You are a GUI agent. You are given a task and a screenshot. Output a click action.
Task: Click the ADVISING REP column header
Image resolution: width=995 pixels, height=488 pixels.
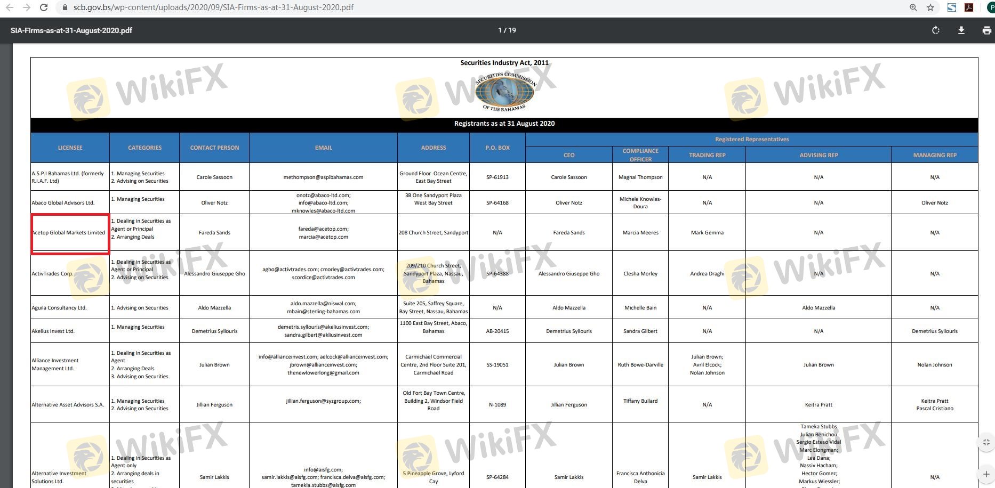coord(819,155)
